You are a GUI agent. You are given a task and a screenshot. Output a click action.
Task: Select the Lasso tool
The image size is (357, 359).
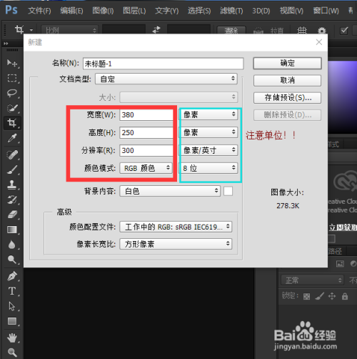coord(12,93)
